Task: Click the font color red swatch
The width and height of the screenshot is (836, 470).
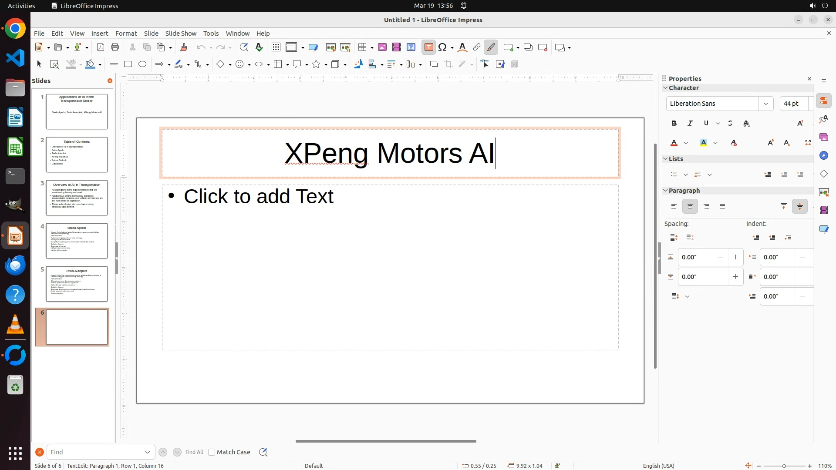Action: pos(674,143)
